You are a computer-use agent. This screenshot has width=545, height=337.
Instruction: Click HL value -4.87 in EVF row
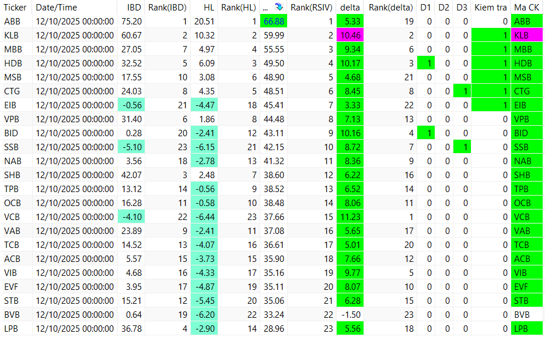[x=204, y=286]
